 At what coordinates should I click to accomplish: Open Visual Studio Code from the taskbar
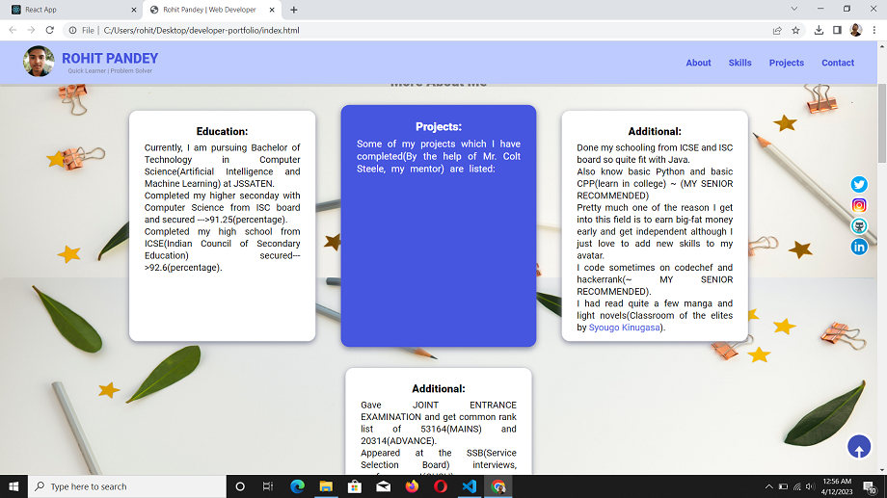pyautogui.click(x=469, y=486)
